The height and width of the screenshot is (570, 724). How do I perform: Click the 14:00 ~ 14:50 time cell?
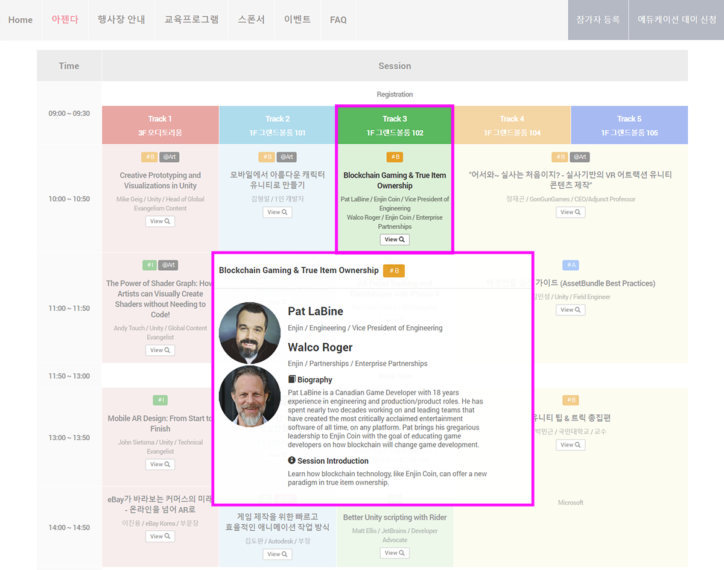[x=69, y=528]
